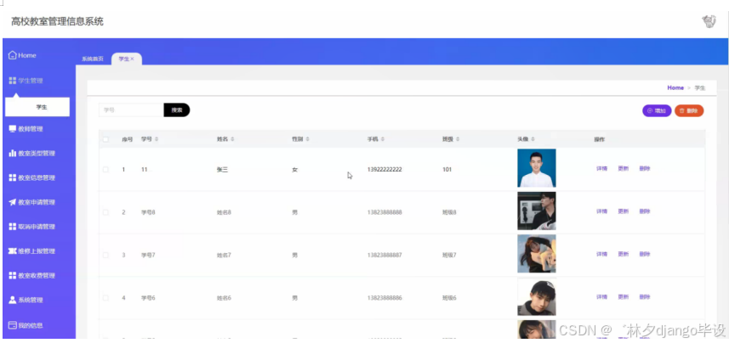Click the 取消申请管理 grid icon

13,227
